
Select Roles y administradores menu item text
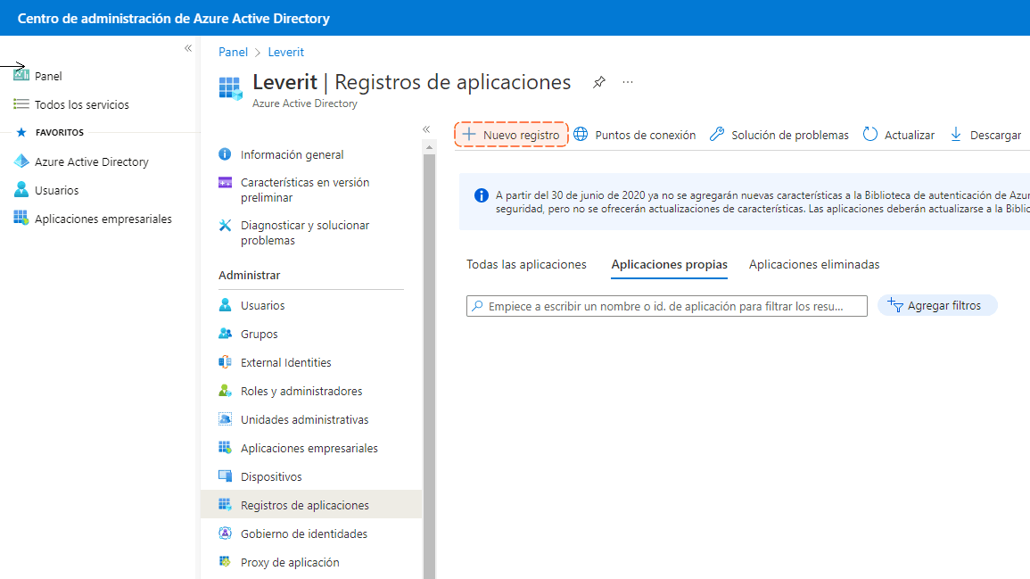pyautogui.click(x=301, y=391)
